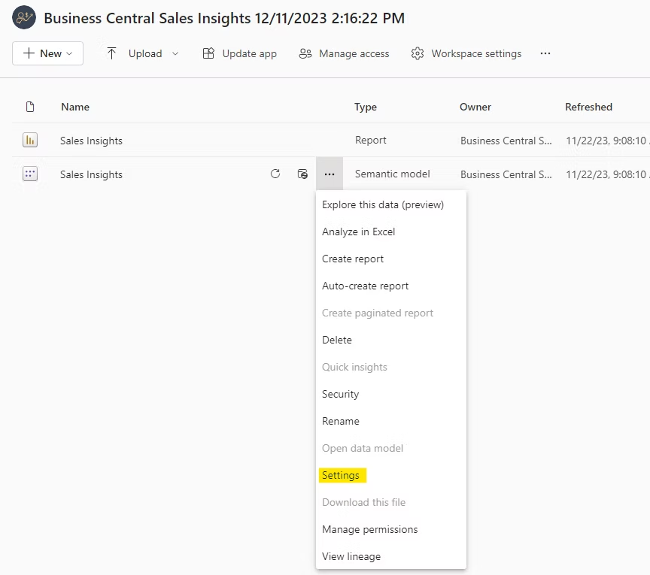Viewport: 650px width, 575px height.
Task: Click the Manage access button
Action: (345, 53)
